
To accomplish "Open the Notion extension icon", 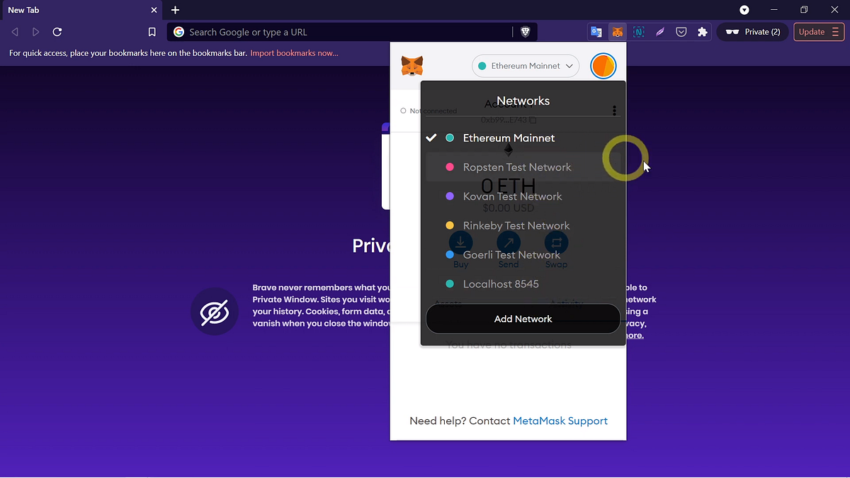I will 638,32.
